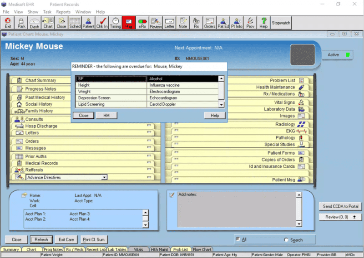
Task: Click scroll-down arrow of Acct Plan box
Action: [x=145, y=224]
